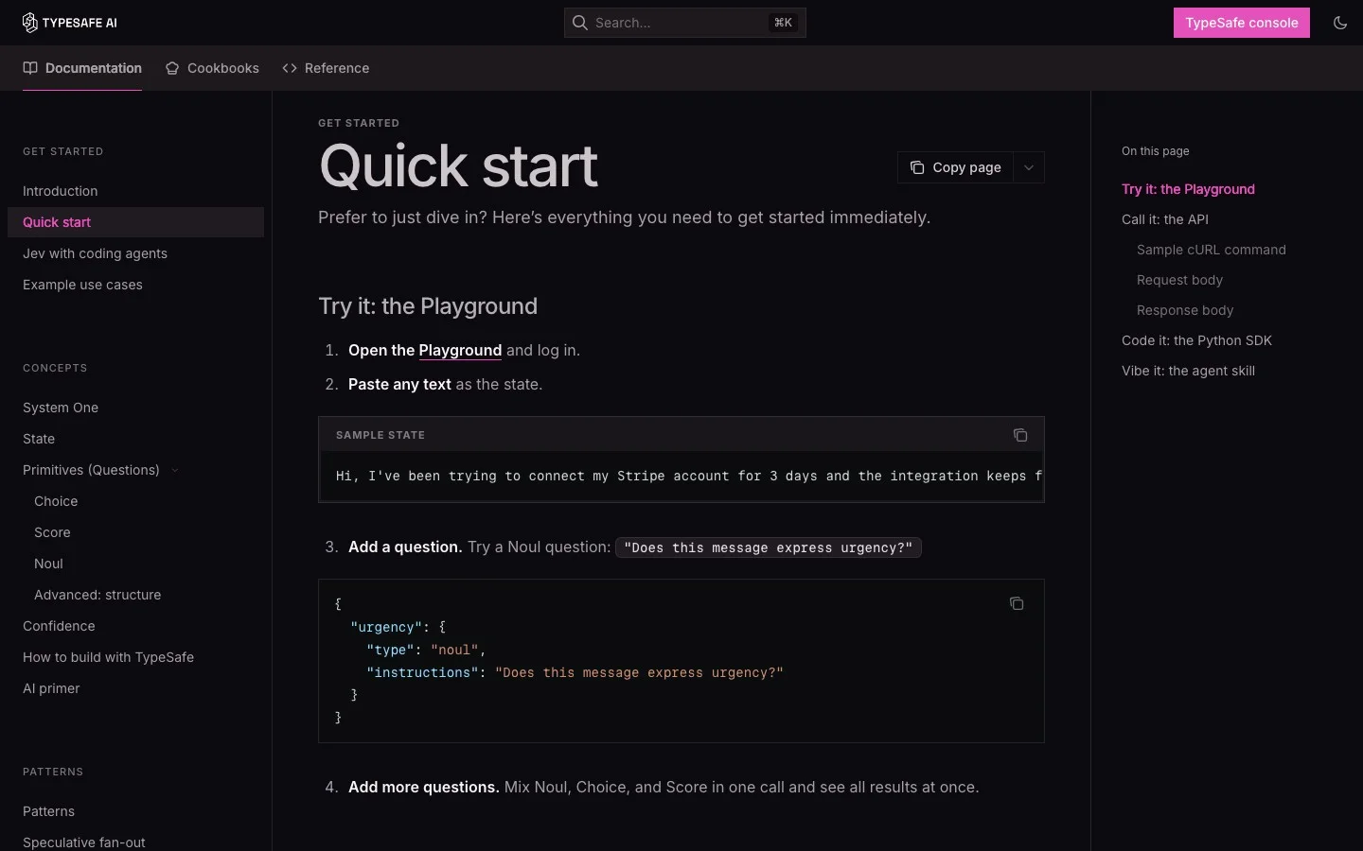Copy the urgency JSON code block
Viewport: 1363px width, 851px height.
click(1017, 603)
